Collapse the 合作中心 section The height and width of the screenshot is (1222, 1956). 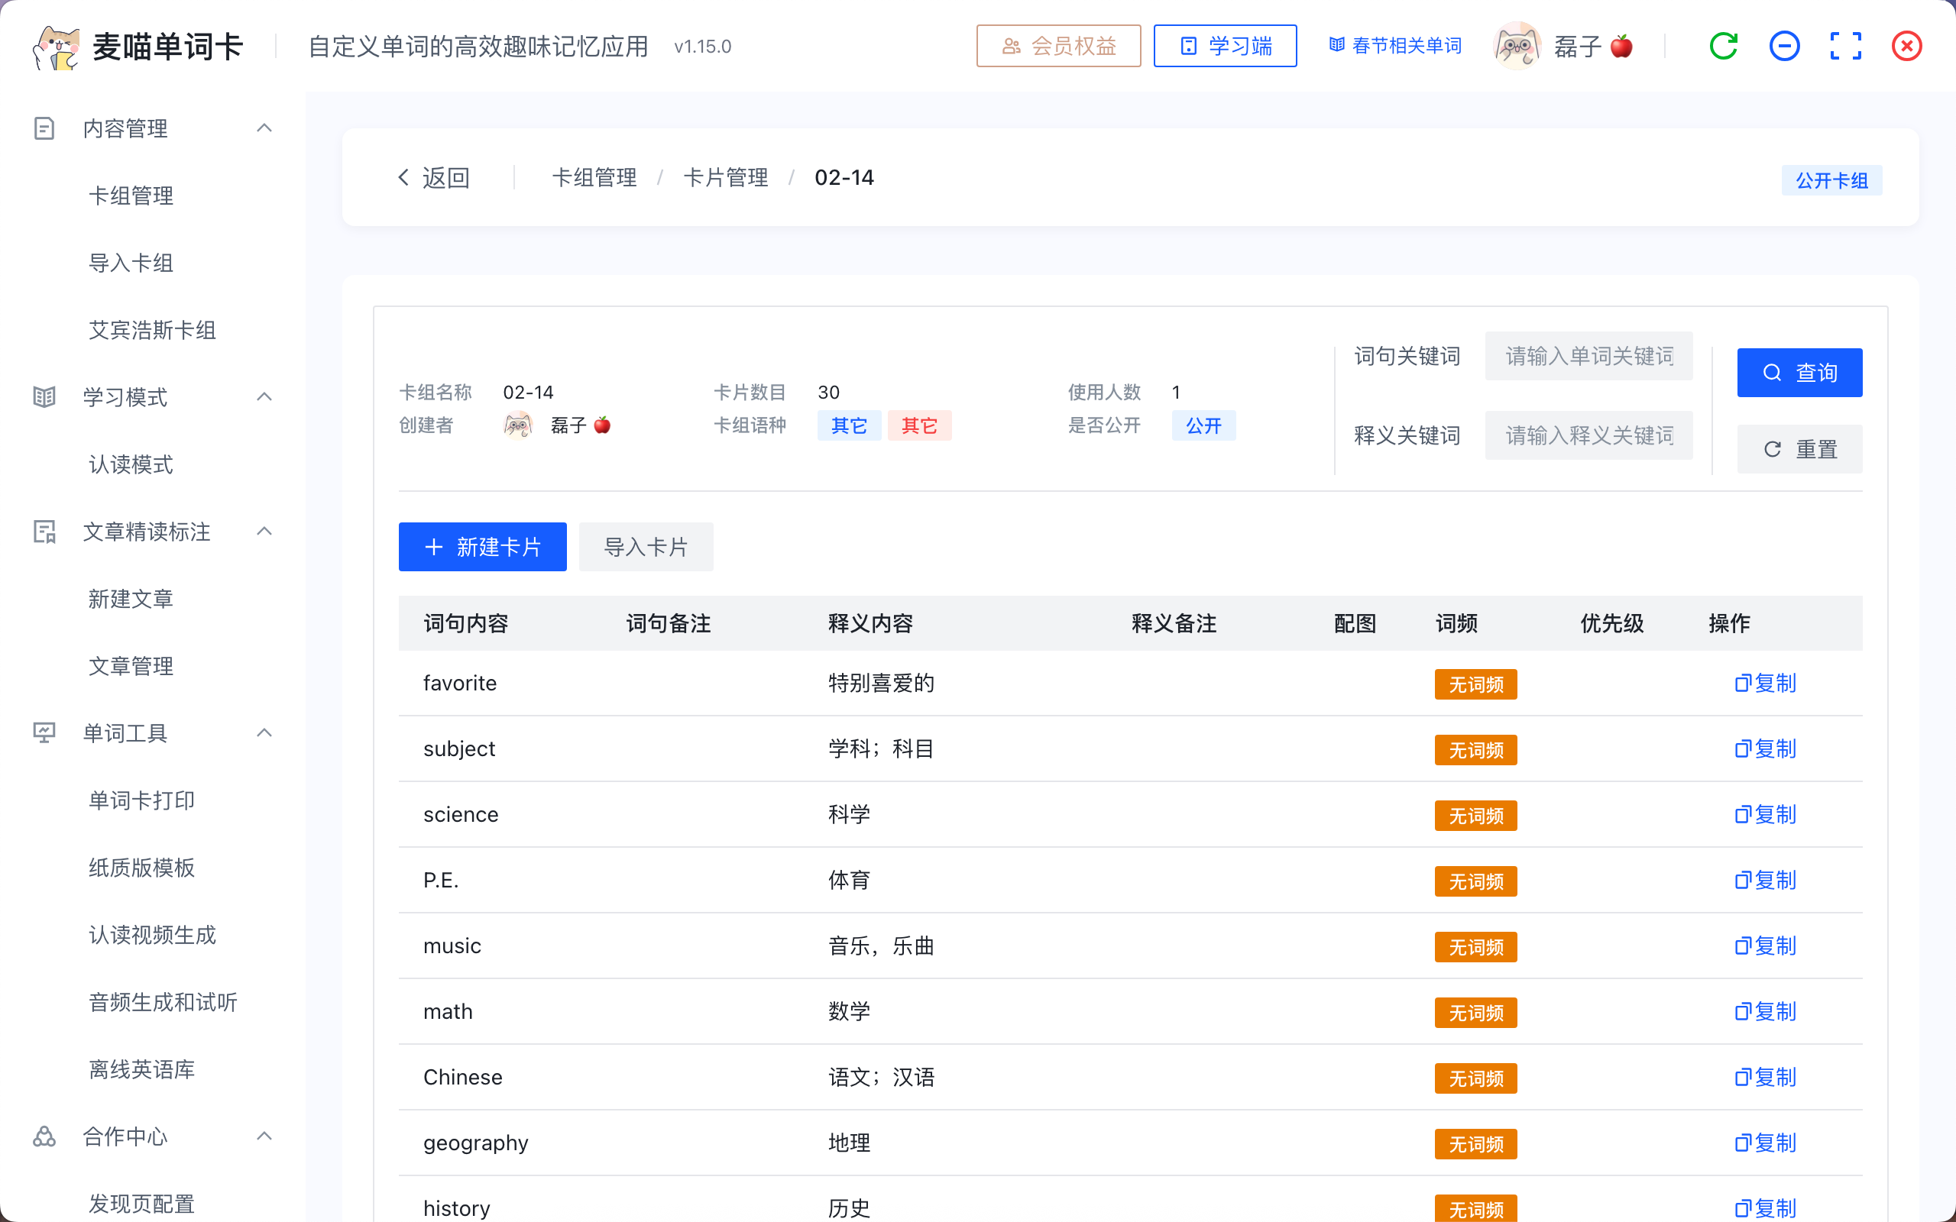tap(264, 1136)
